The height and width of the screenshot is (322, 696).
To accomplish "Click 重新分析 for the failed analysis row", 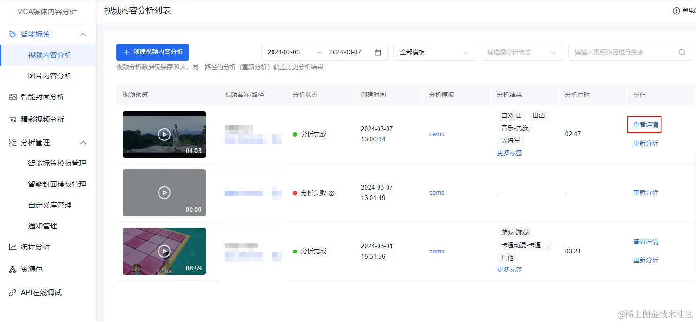I will point(645,193).
